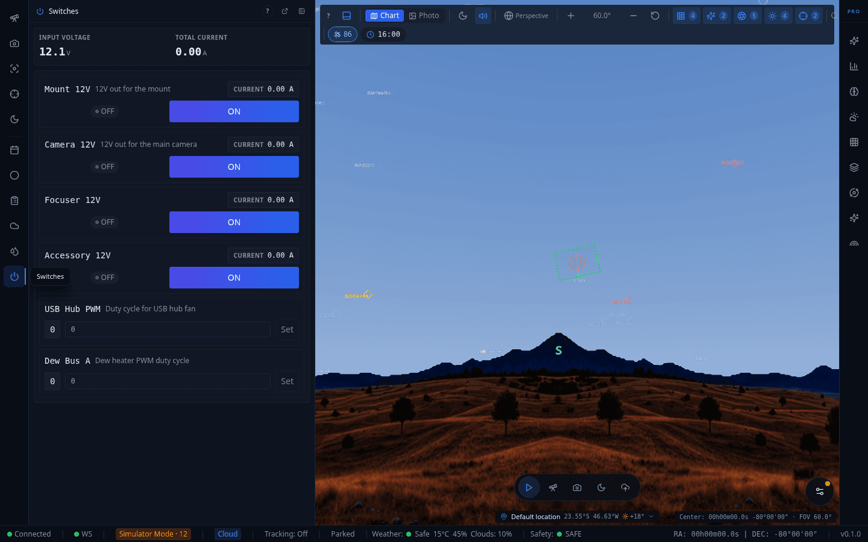Click the Dew Bus A value input field
The width and height of the screenshot is (868, 542).
tap(168, 381)
